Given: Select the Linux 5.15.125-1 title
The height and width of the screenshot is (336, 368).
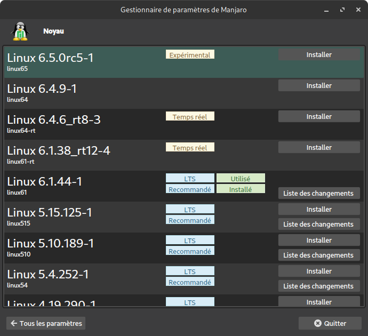Looking at the screenshot, I should (50, 213).
